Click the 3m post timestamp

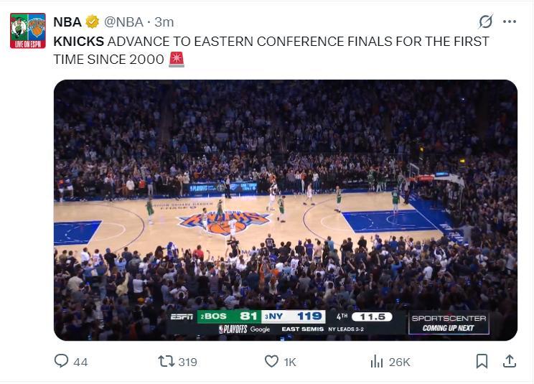(x=164, y=22)
